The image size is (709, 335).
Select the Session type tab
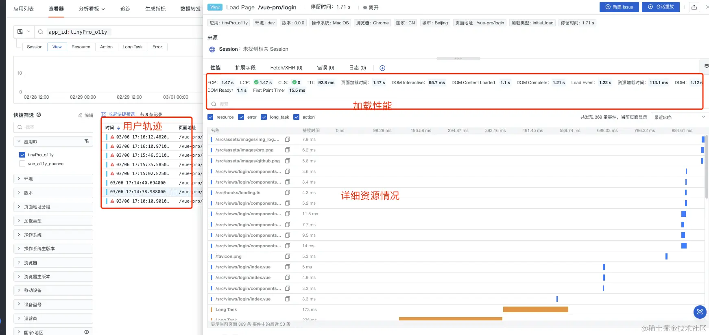[x=35, y=47]
